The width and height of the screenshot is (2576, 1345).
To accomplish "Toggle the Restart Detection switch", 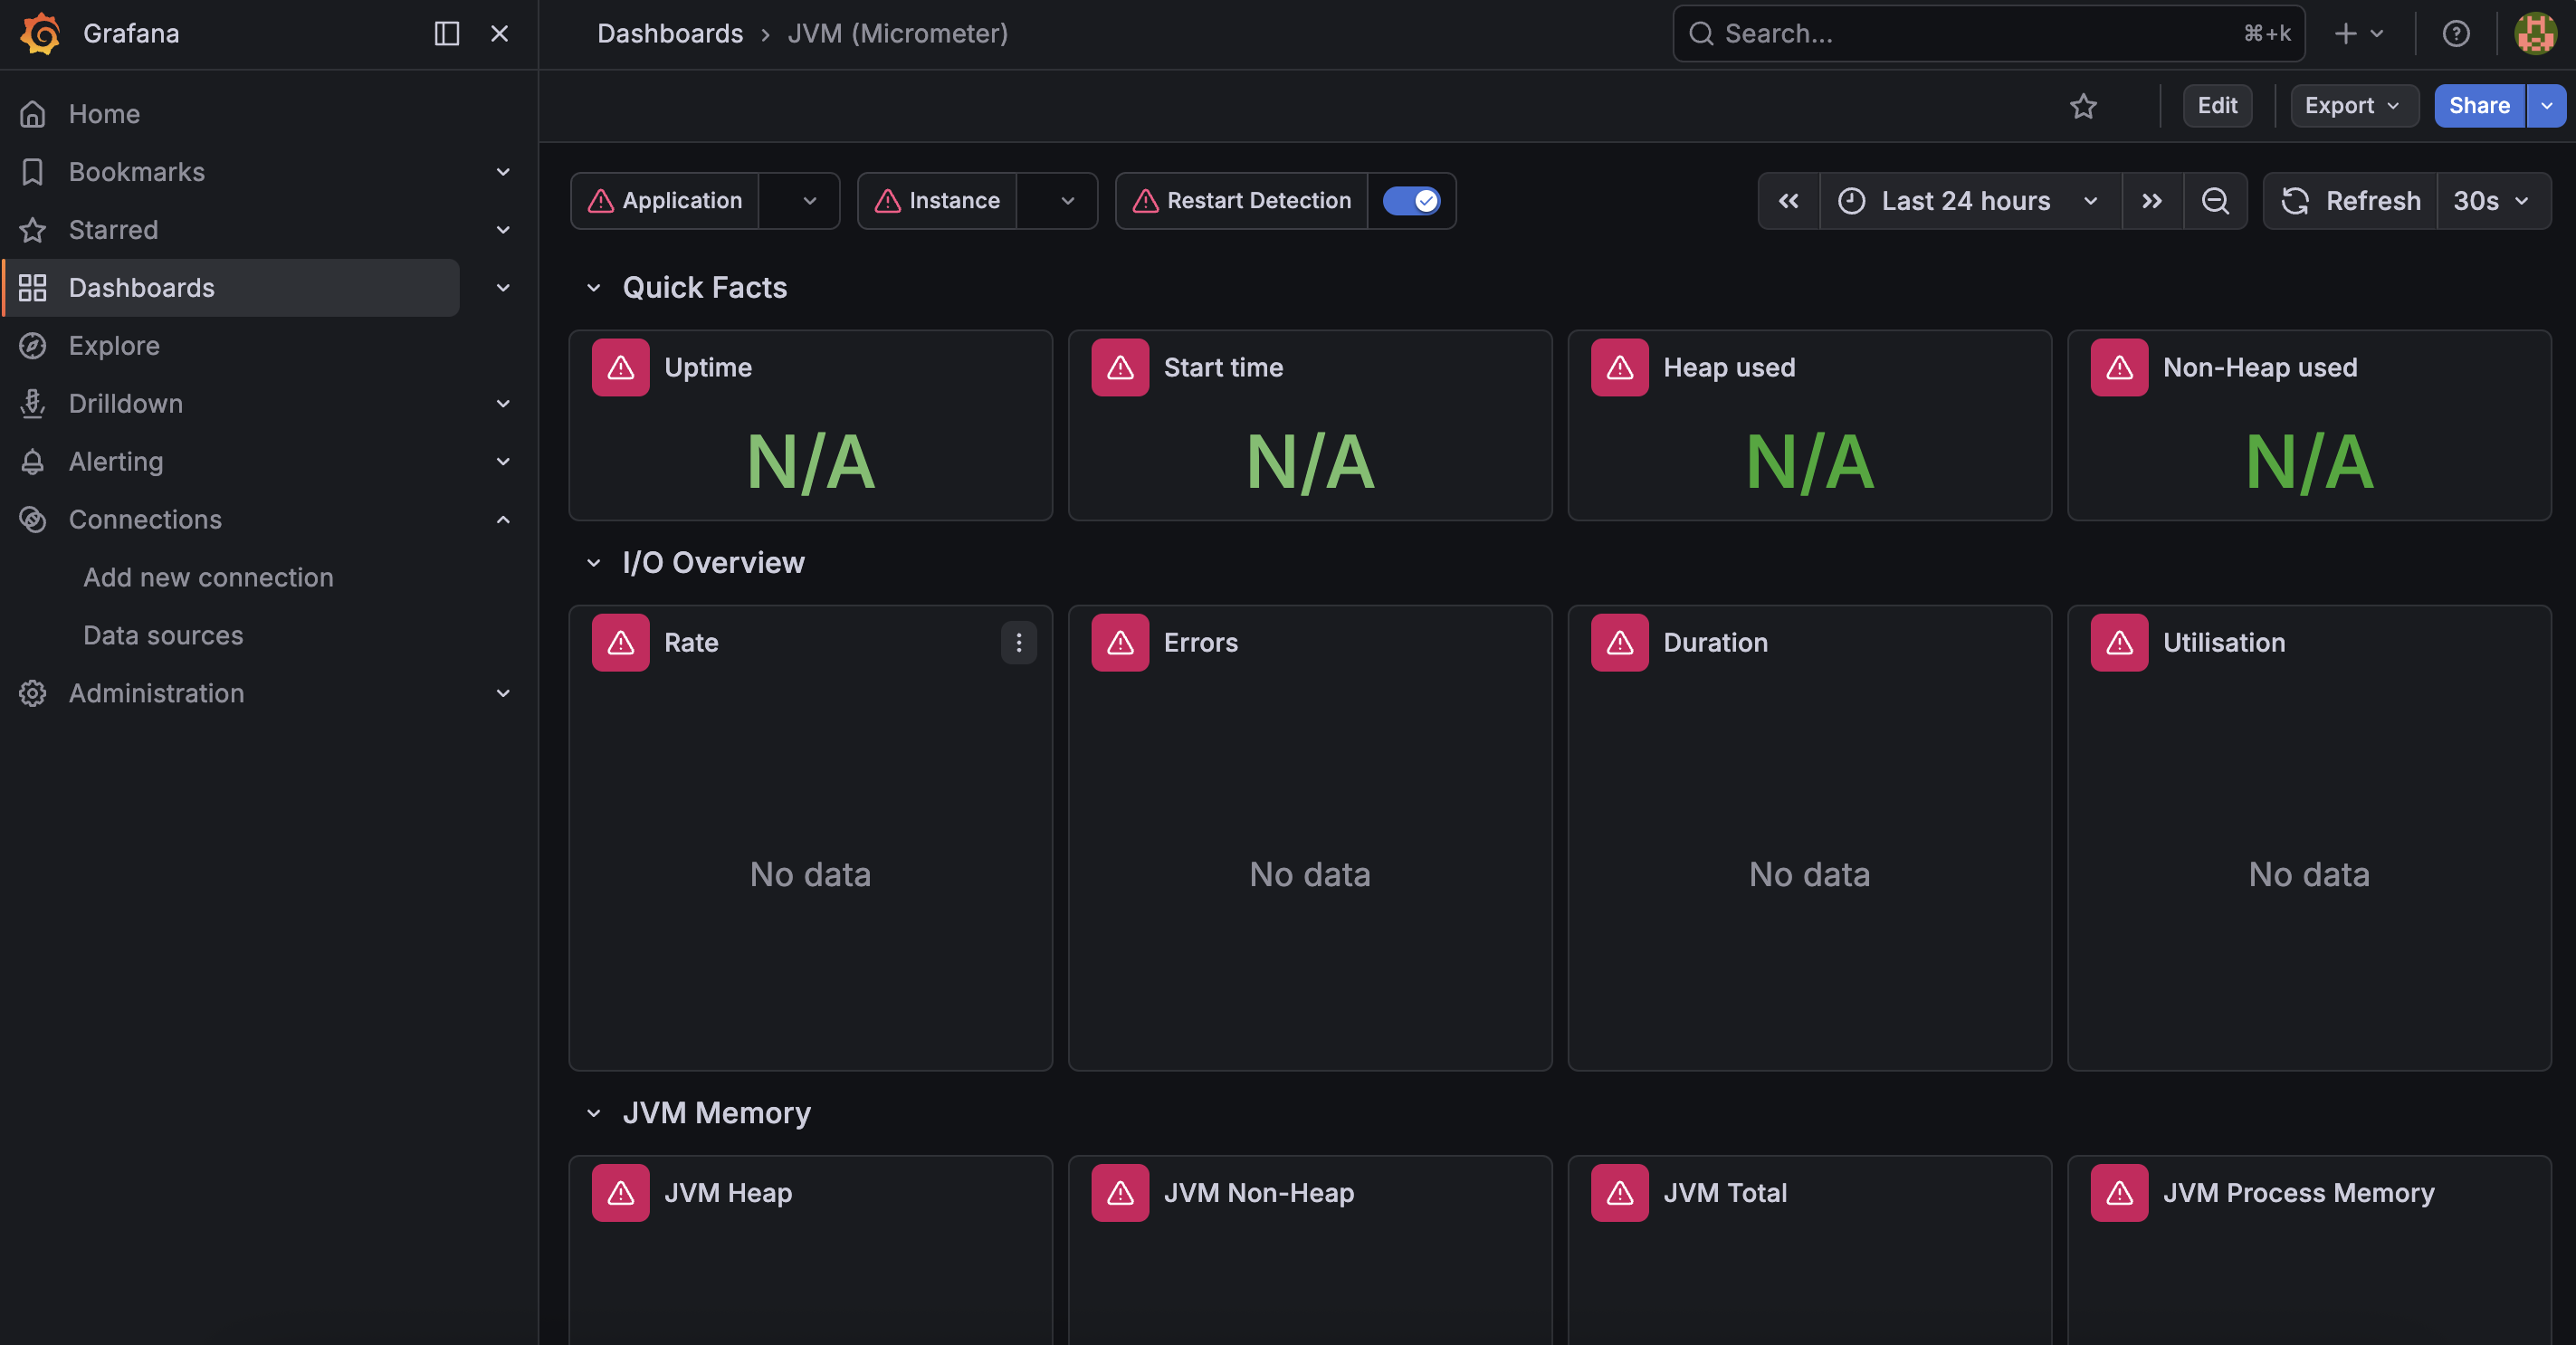I will pos(1411,201).
